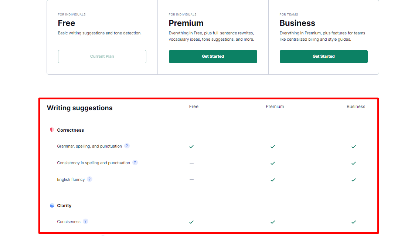Click the Current Plan button under Free
Screen dimensions: 418x236
point(102,57)
